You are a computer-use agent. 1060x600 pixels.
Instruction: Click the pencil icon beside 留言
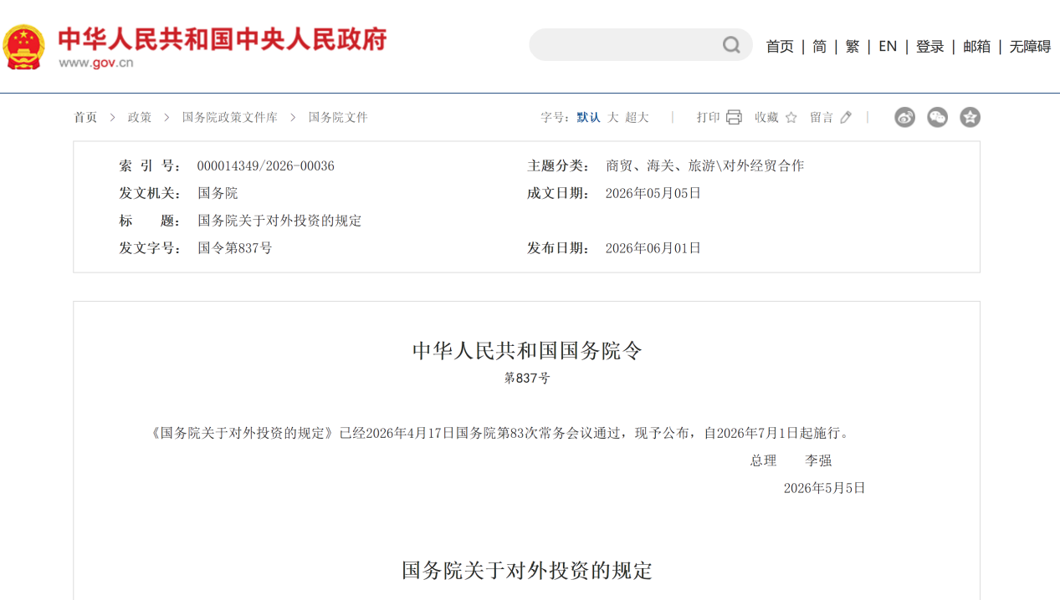click(x=846, y=117)
